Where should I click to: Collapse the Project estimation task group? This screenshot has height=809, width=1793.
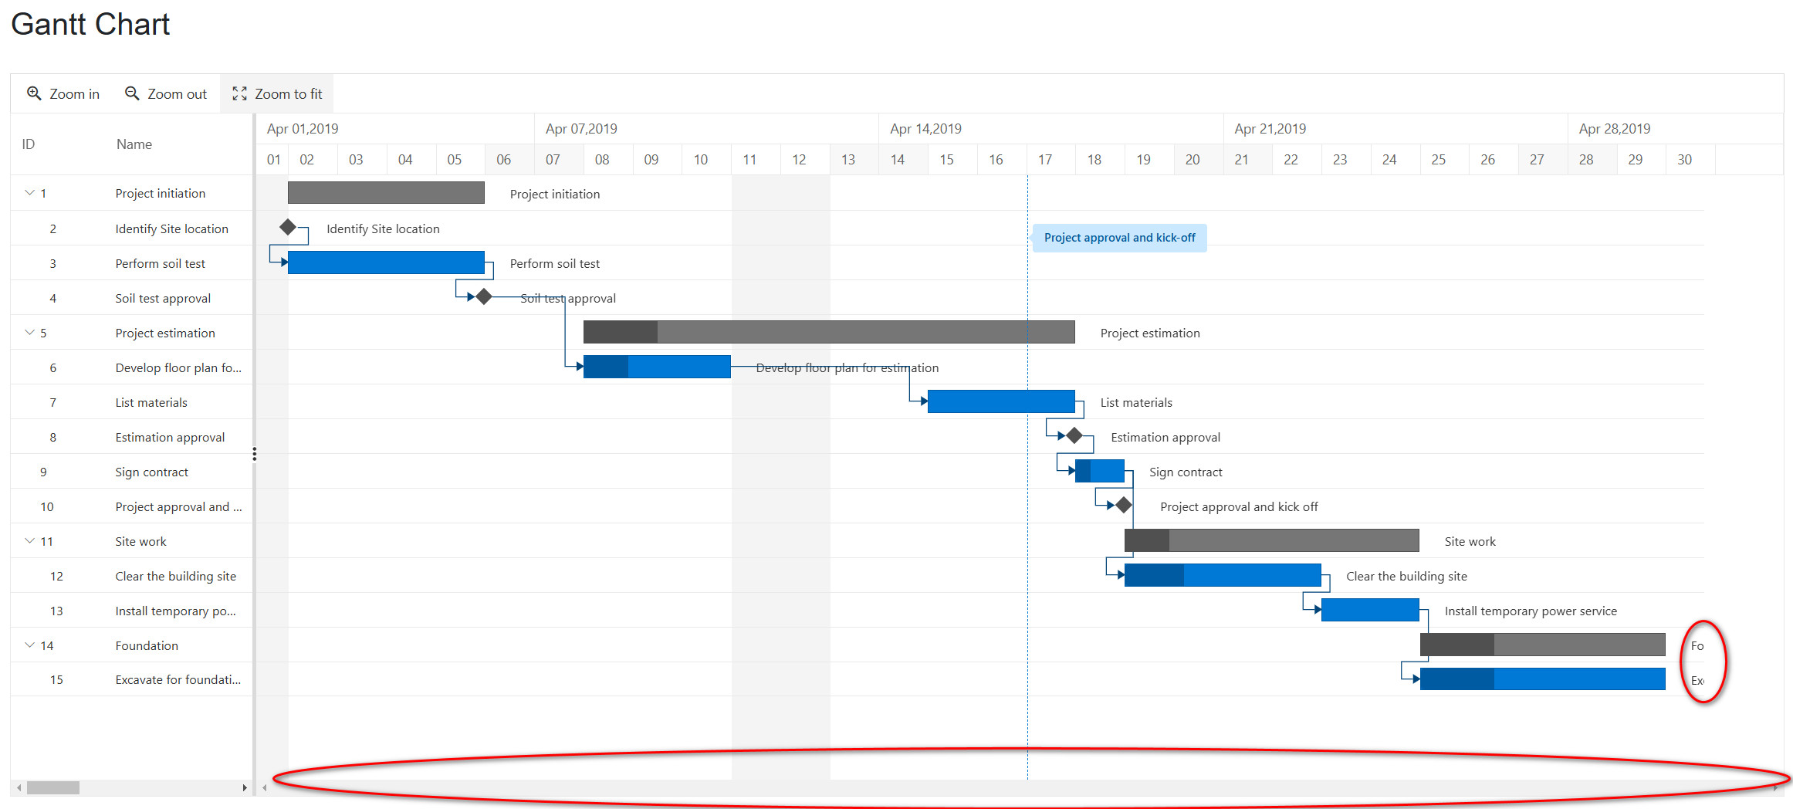pos(29,333)
